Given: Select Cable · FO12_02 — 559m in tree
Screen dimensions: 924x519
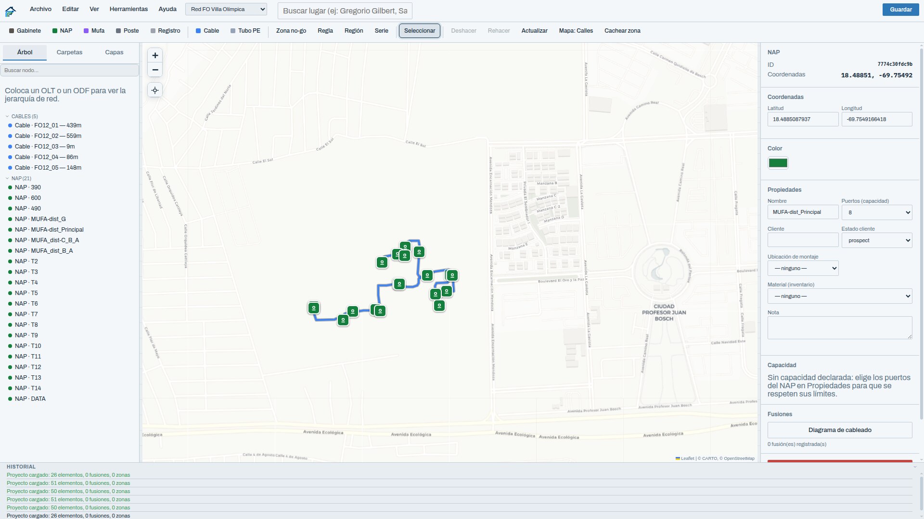Looking at the screenshot, I should (x=48, y=136).
